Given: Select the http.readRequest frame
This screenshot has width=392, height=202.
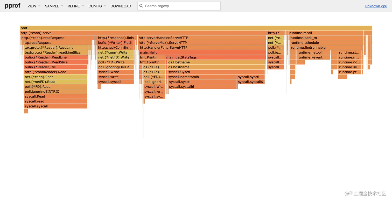Looking at the screenshot, I should [x=57, y=43].
